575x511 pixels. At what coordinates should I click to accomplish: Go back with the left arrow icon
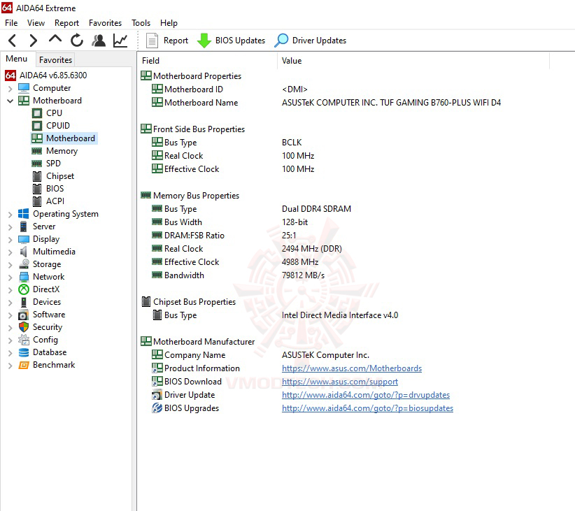[12, 41]
